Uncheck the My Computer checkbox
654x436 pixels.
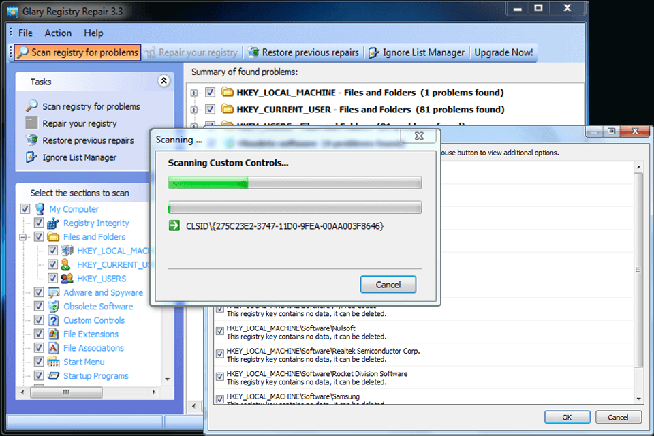point(25,208)
